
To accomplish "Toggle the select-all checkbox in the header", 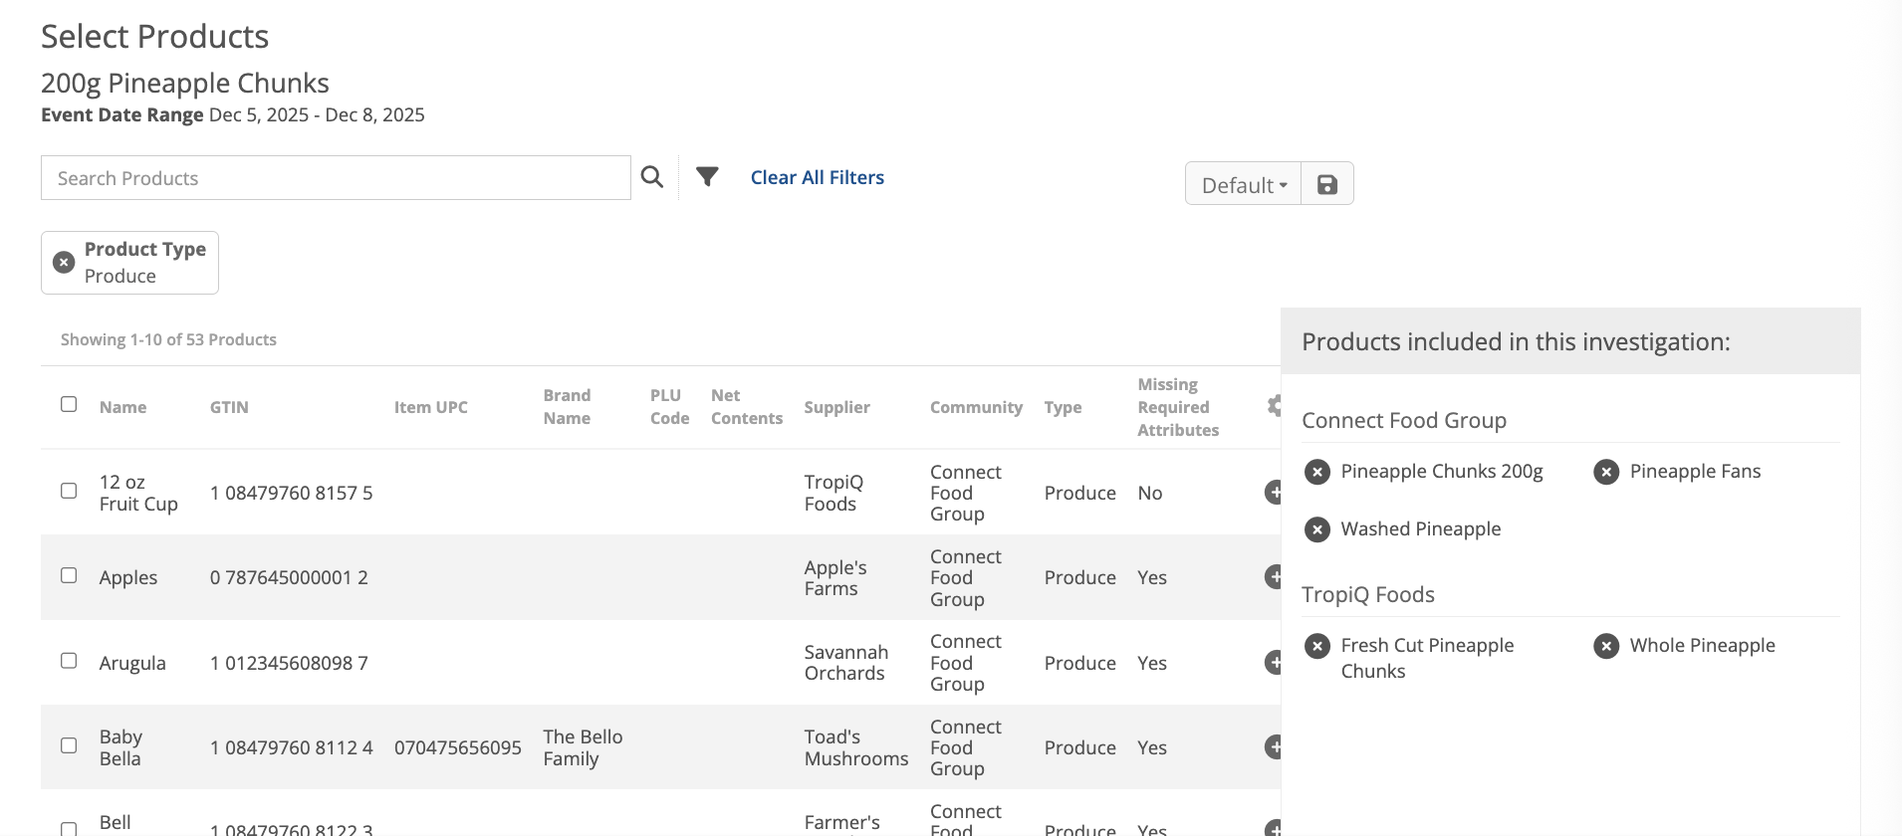I will (69, 404).
